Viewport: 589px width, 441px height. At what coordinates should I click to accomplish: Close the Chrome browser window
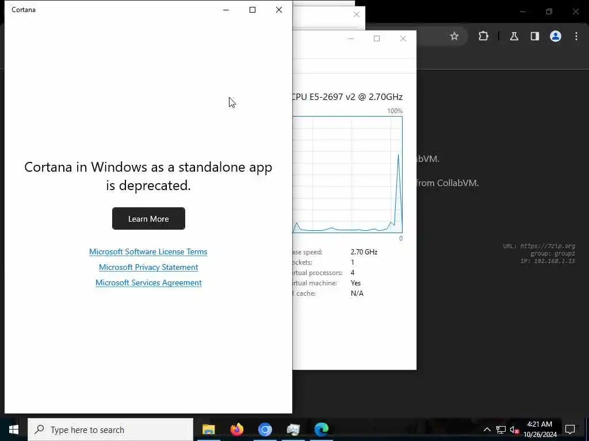[575, 11]
